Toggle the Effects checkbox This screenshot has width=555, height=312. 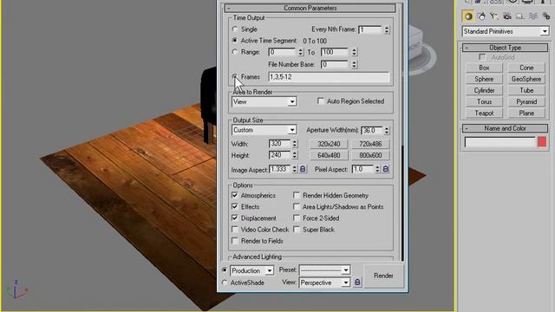(235, 206)
